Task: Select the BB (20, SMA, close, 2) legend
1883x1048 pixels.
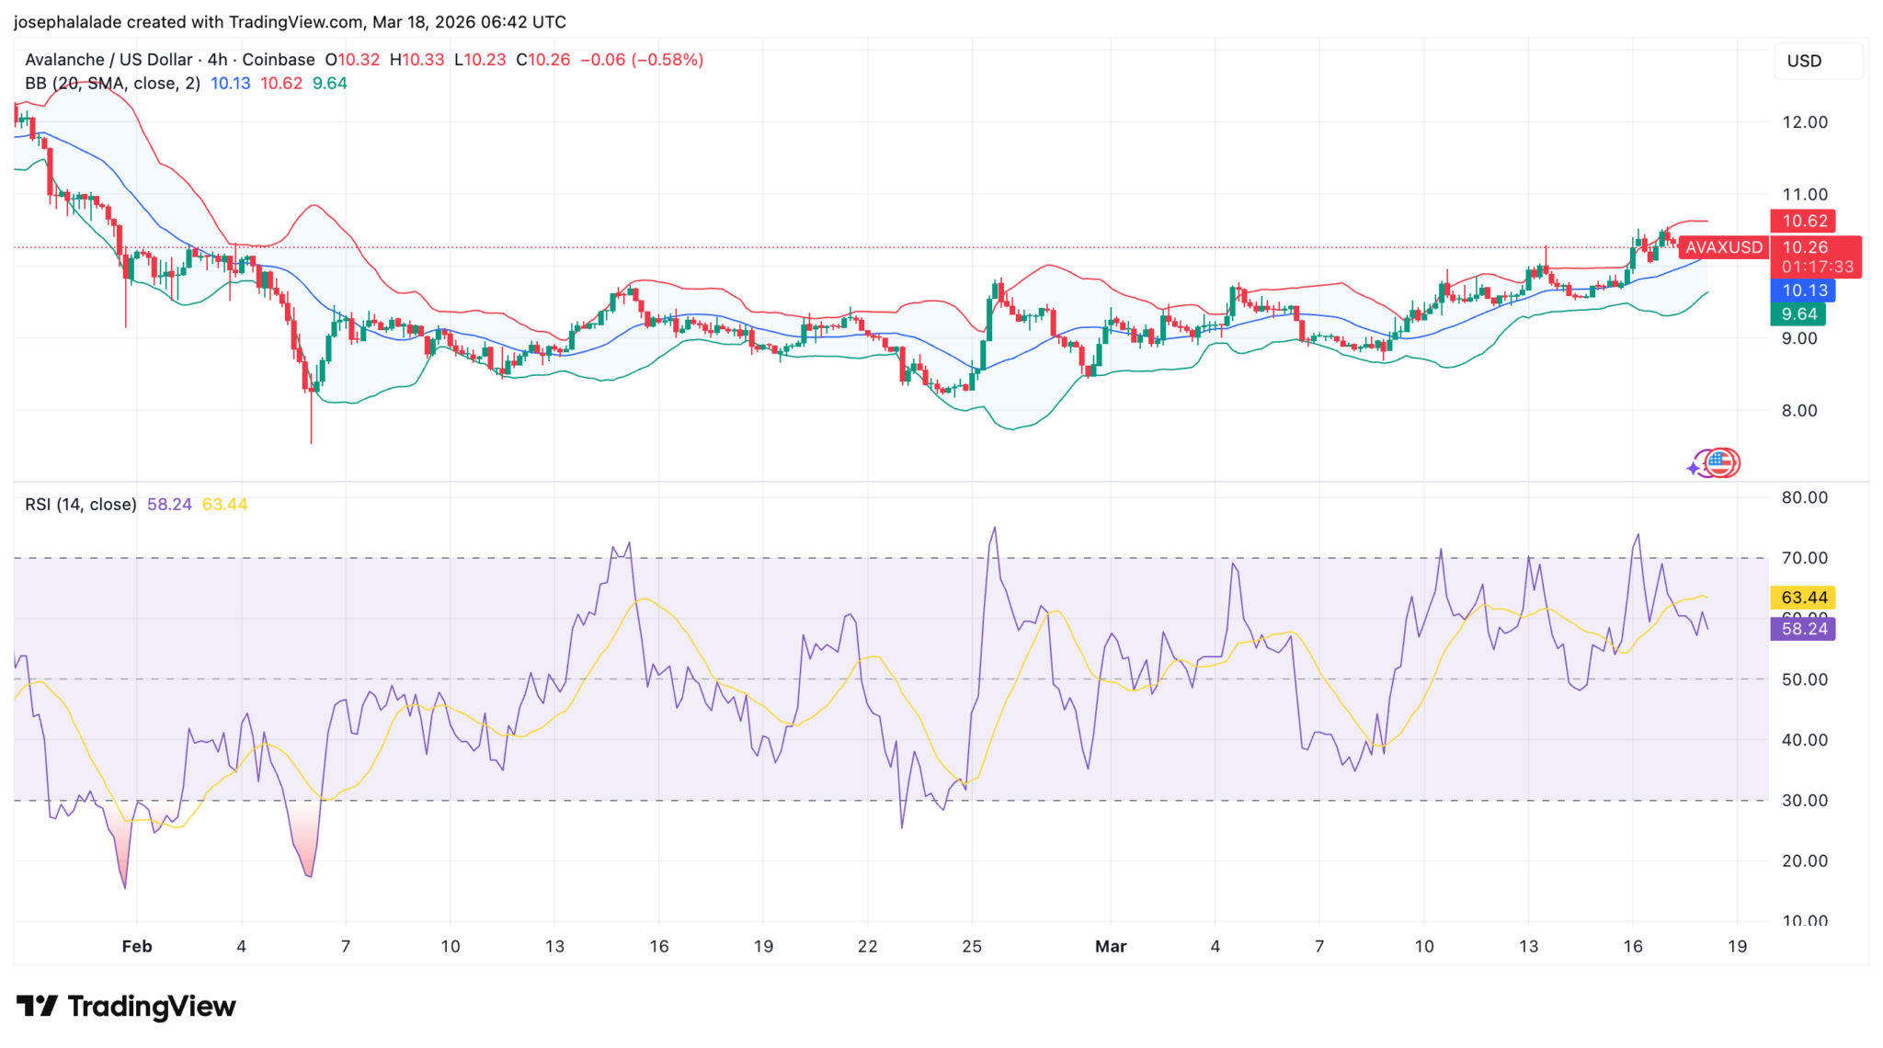Action: (112, 83)
